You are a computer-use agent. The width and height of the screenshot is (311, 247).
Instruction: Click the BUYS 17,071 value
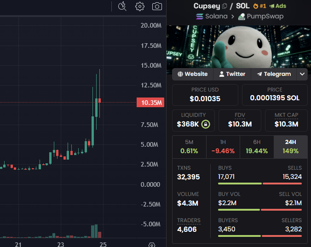click(x=226, y=177)
